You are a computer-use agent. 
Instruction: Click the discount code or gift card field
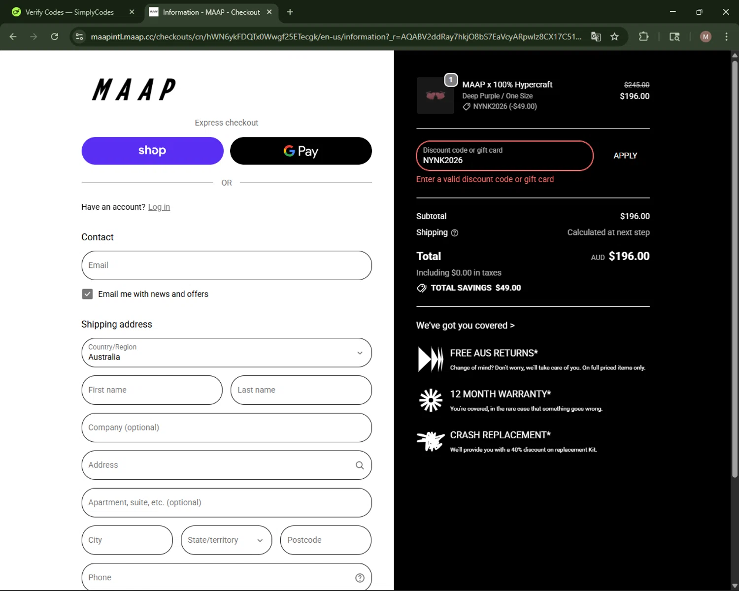coord(504,156)
